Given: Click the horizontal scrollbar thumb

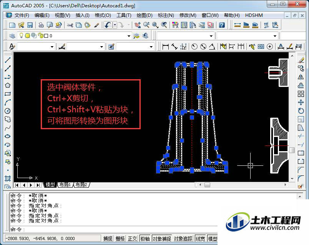Looking at the screenshot, I should (207, 185).
